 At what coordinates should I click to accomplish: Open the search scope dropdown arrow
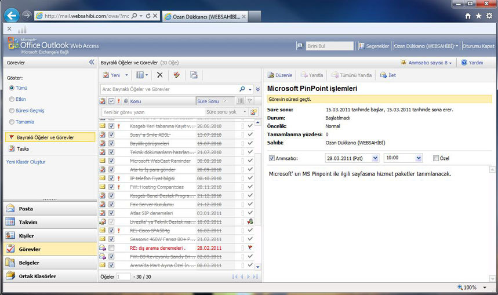[x=250, y=90]
